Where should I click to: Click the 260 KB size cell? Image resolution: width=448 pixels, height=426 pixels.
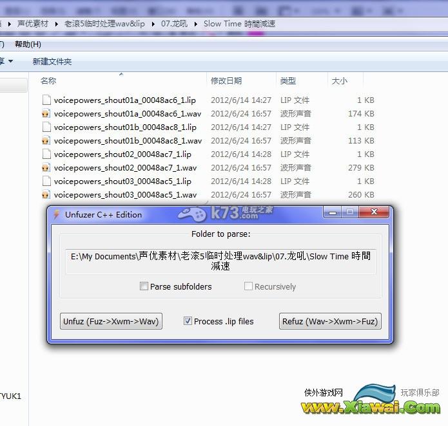[x=361, y=195]
